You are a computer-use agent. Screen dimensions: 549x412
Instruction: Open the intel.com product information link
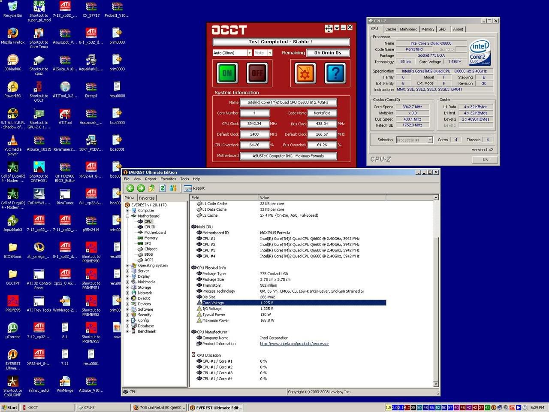[x=294, y=344]
